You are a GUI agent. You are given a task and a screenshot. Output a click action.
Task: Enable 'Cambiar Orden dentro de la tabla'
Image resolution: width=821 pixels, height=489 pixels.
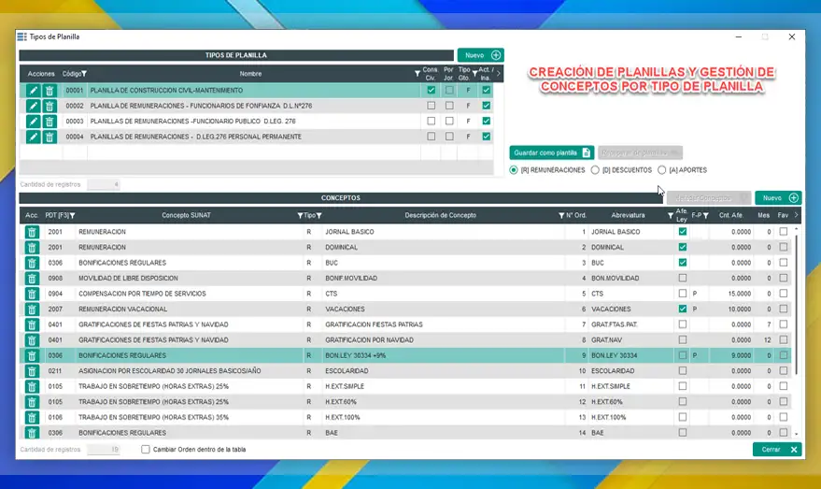146,449
